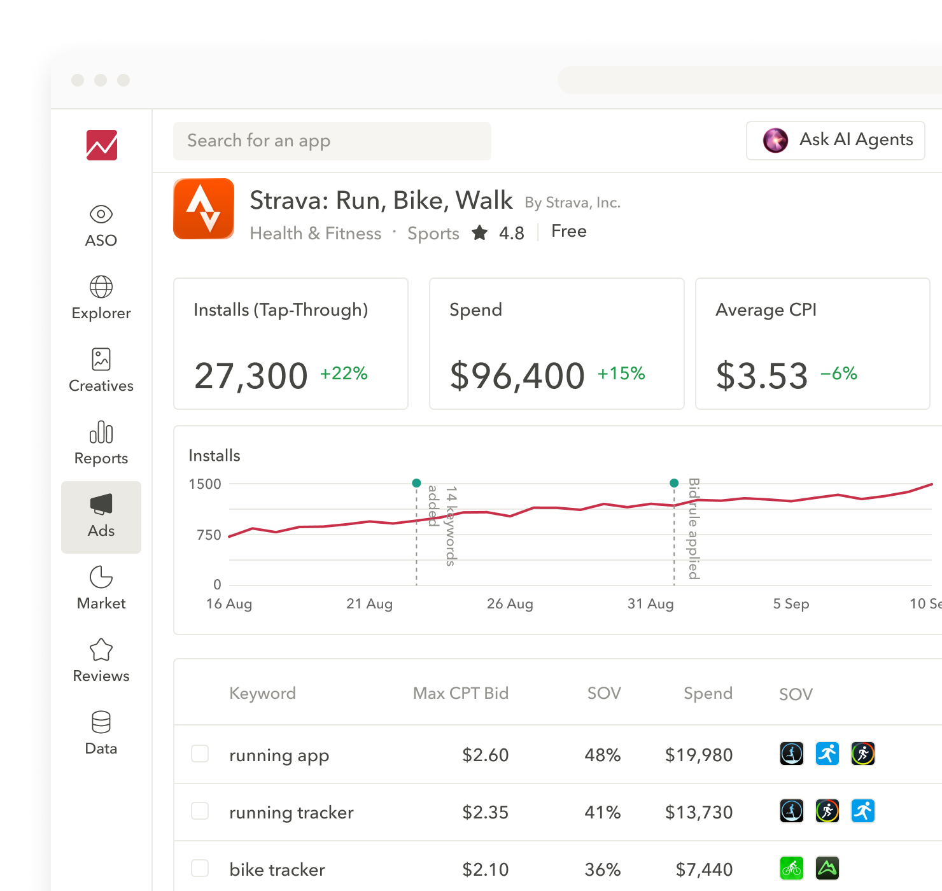
Task: Click the red trend-line app logo
Action: (102, 145)
